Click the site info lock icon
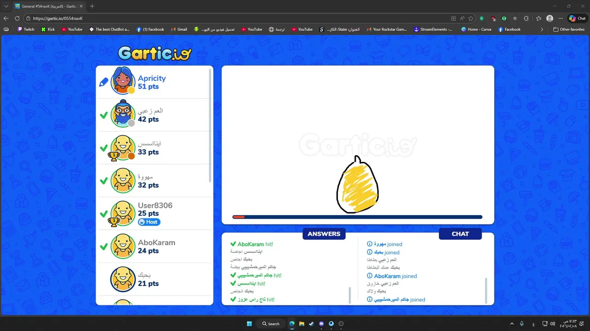 click(x=29, y=18)
